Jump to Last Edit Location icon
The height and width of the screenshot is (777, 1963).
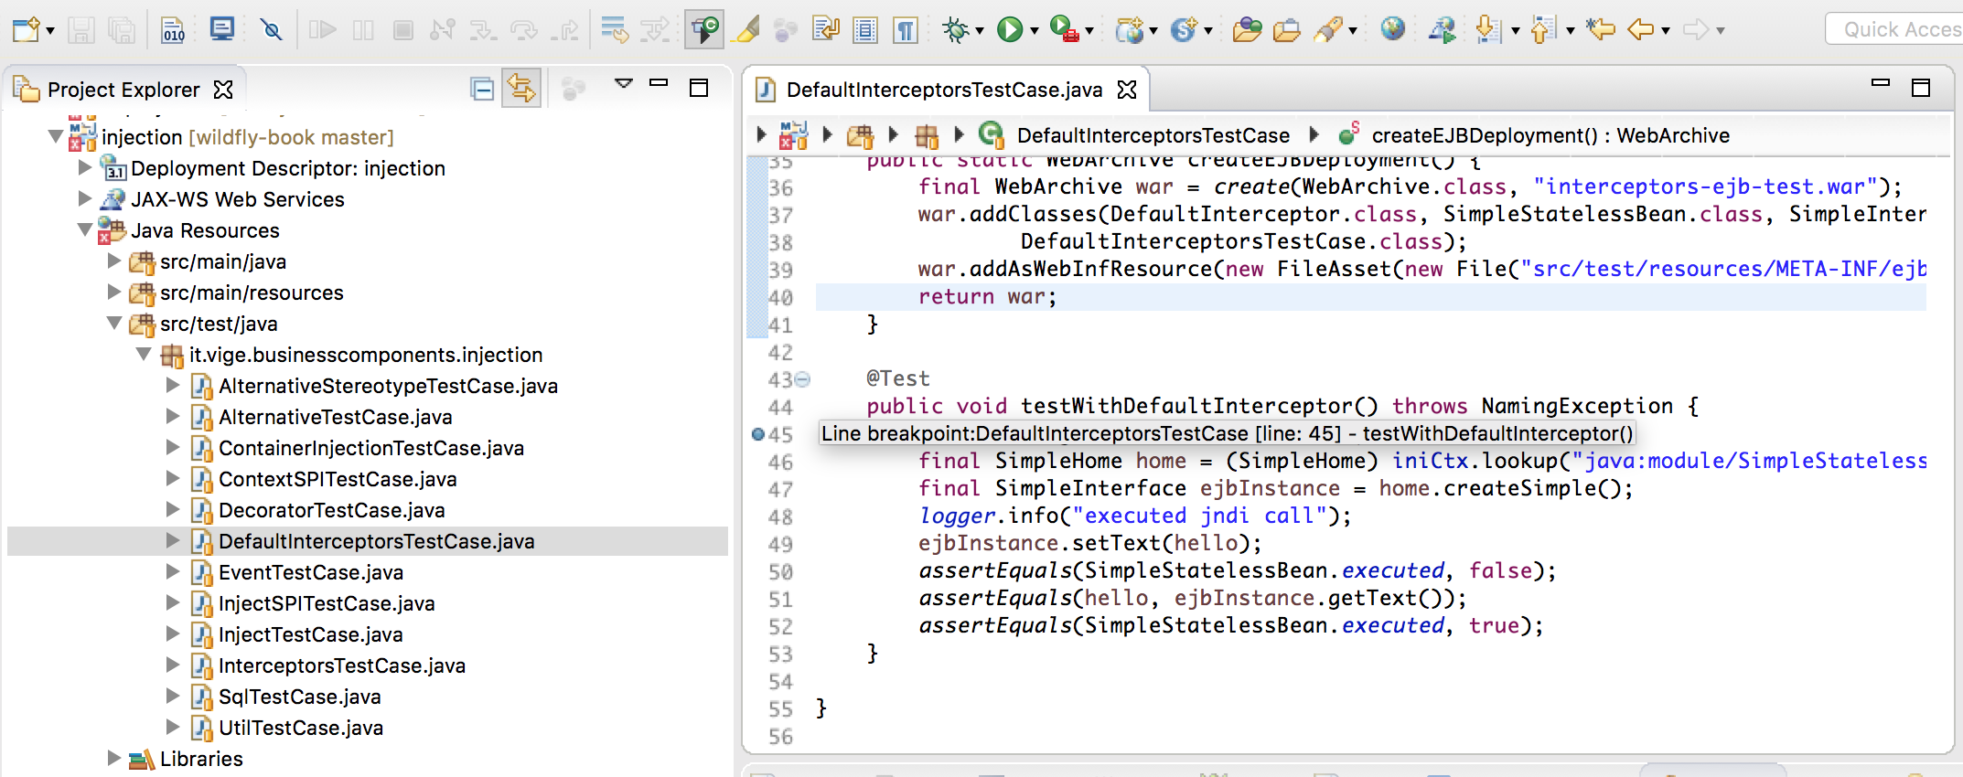1601,30
